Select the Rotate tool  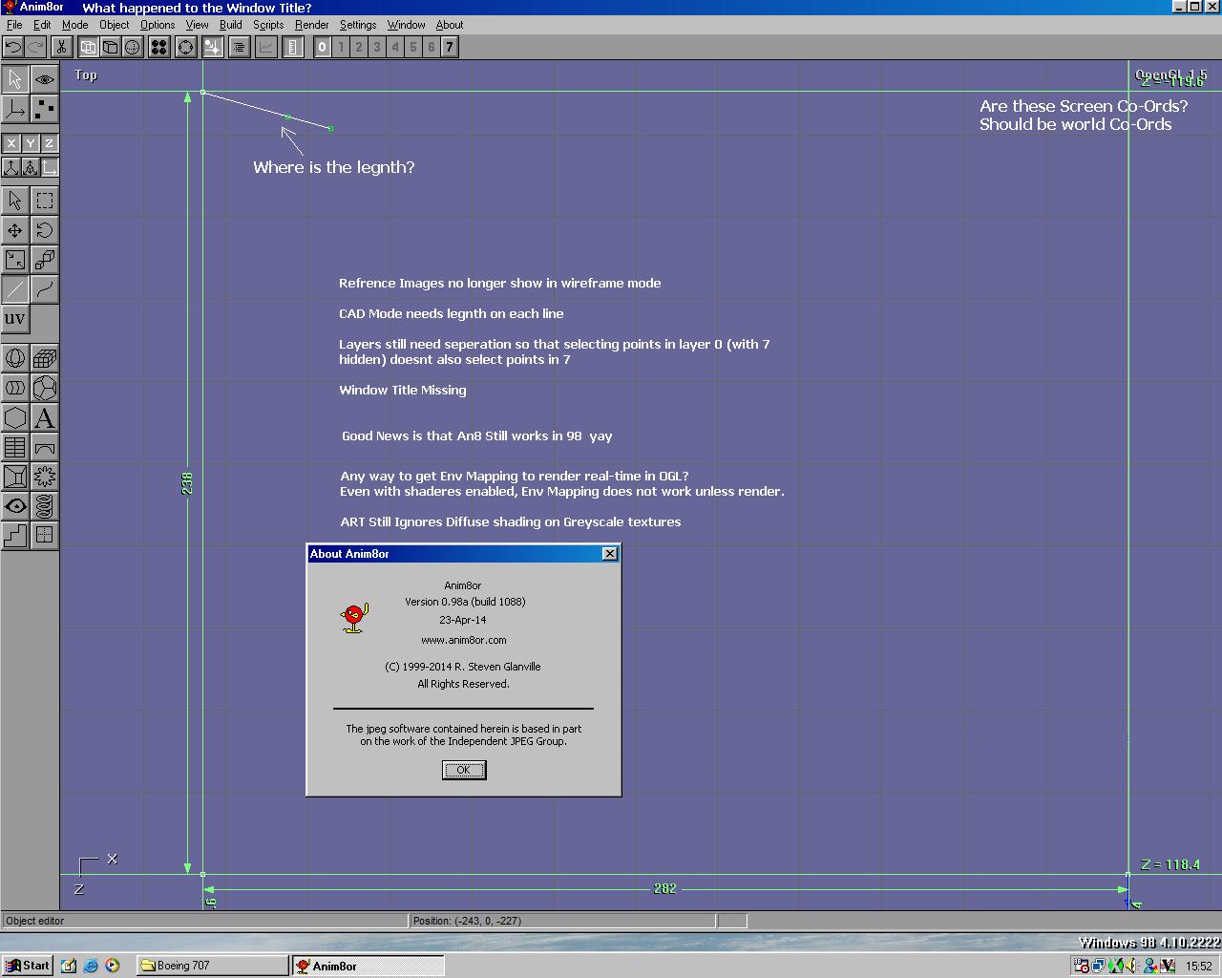point(44,229)
